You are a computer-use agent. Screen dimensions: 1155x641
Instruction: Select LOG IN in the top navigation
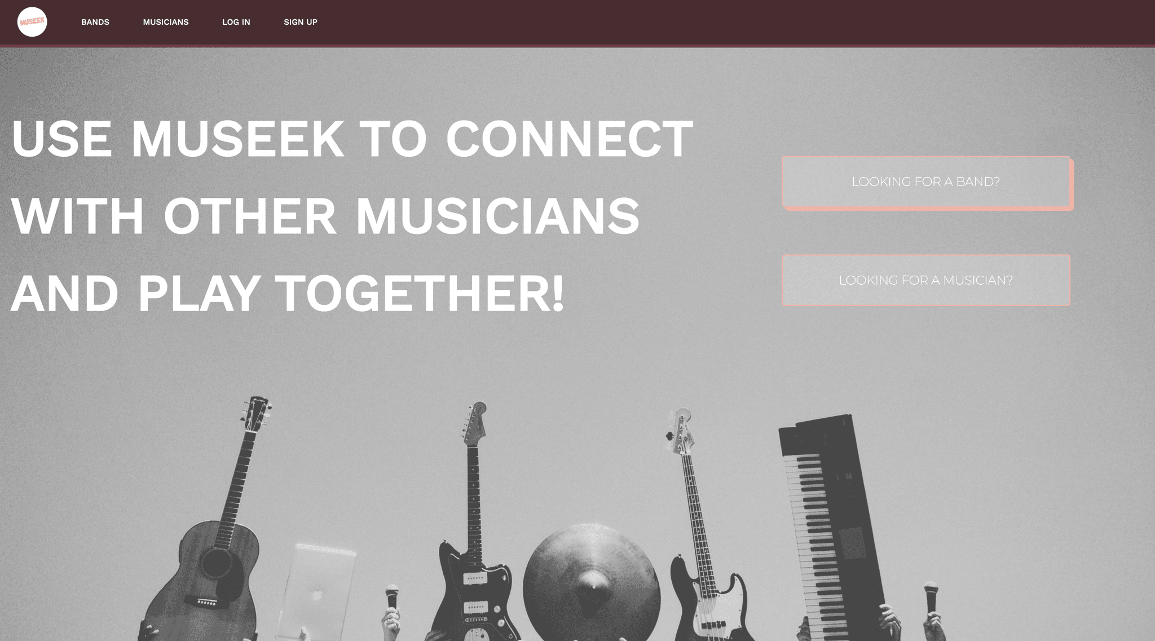tap(236, 22)
